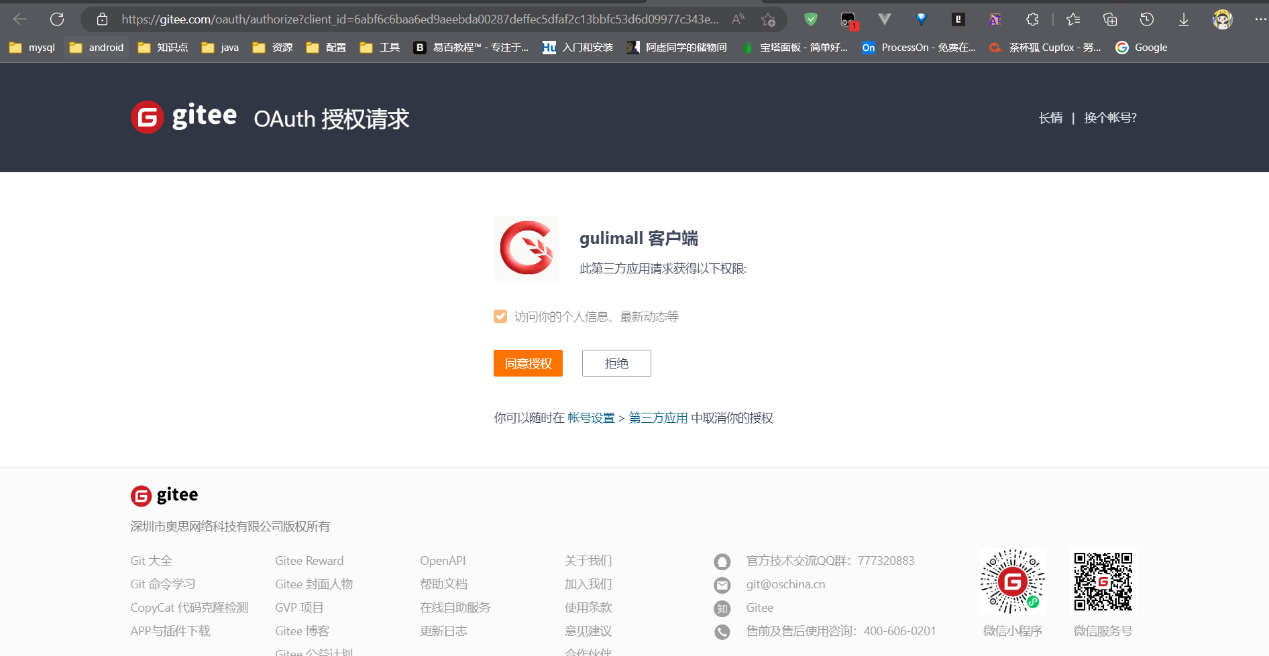Screen dimensions: 1269x656
Task: Open the 易百教程 bookmark
Action: [472, 48]
